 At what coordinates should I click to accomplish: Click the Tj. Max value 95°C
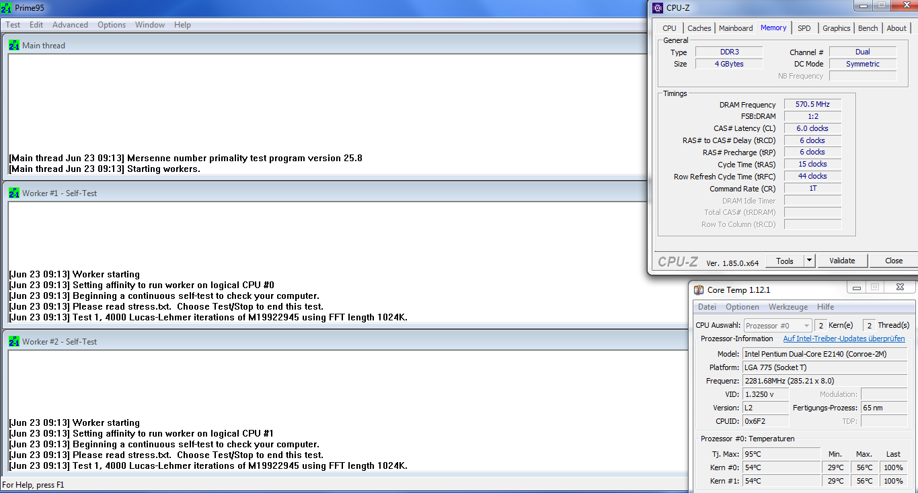tap(781, 454)
